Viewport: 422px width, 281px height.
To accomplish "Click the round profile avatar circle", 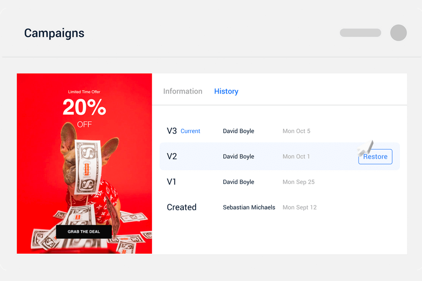I will pos(398,33).
